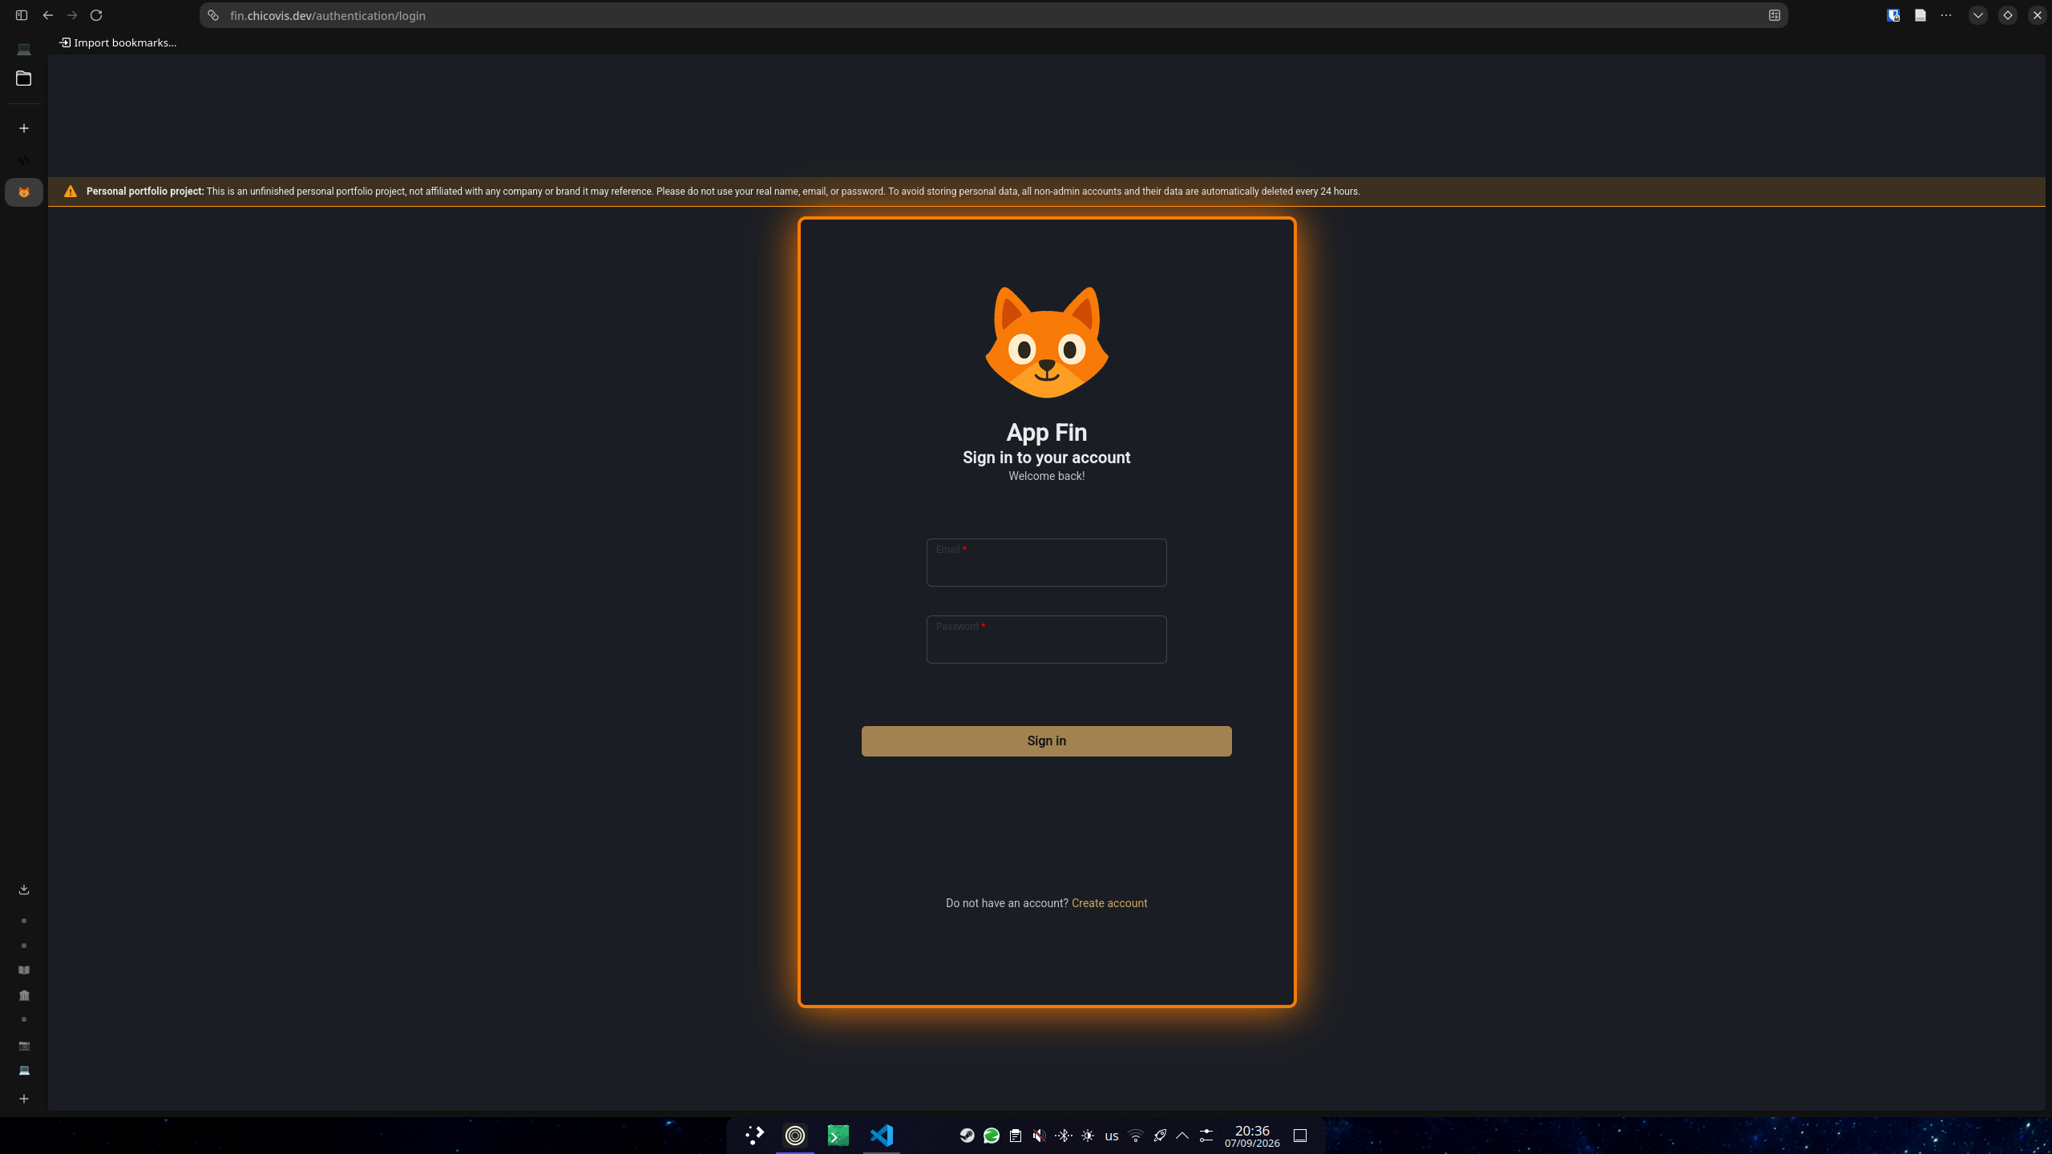Open the clock showing 20:36
Screen dimensions: 2052x1154
pyautogui.click(x=1252, y=1136)
